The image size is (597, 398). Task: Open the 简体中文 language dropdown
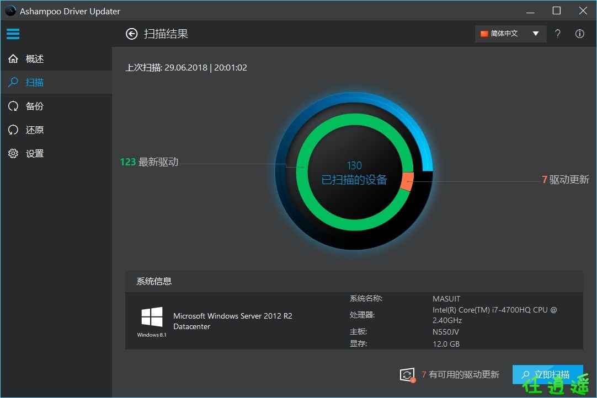(x=510, y=34)
